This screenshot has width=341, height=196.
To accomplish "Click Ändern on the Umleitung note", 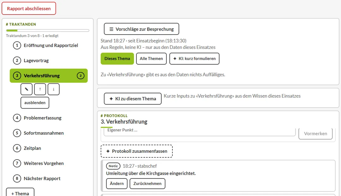I will pos(117,184).
